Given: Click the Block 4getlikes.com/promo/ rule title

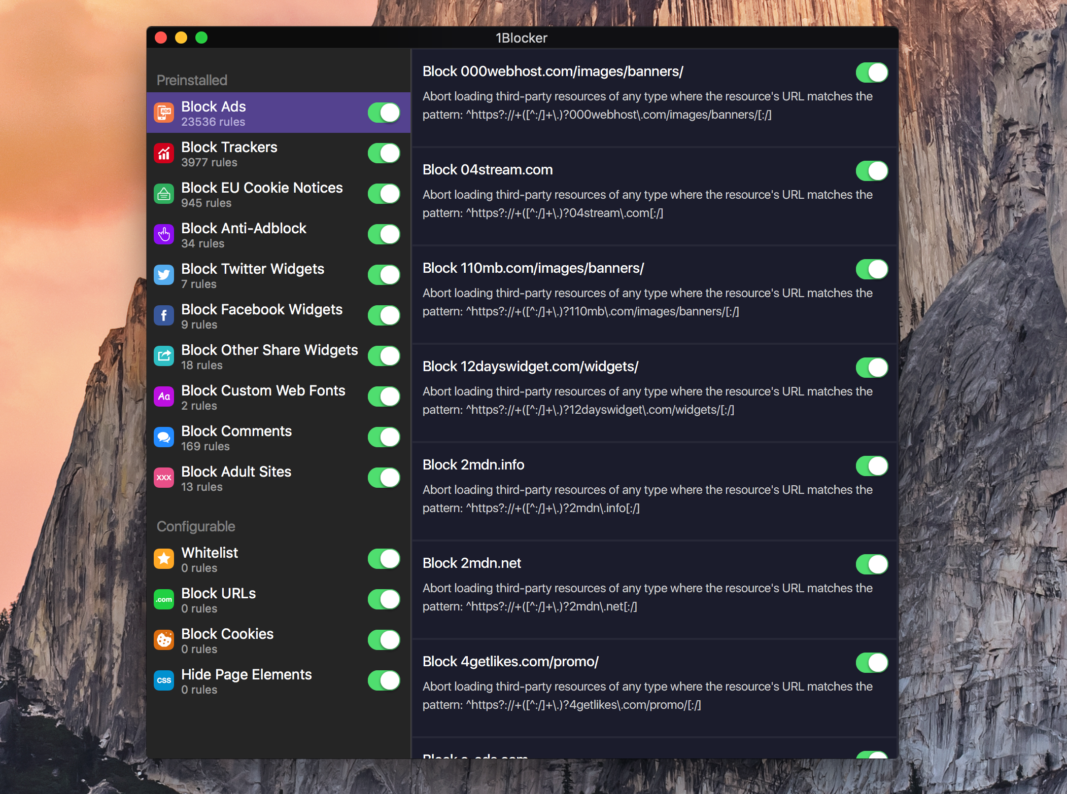Looking at the screenshot, I should tap(510, 662).
